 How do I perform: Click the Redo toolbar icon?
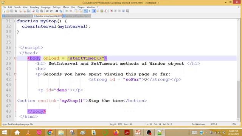point(51,11)
